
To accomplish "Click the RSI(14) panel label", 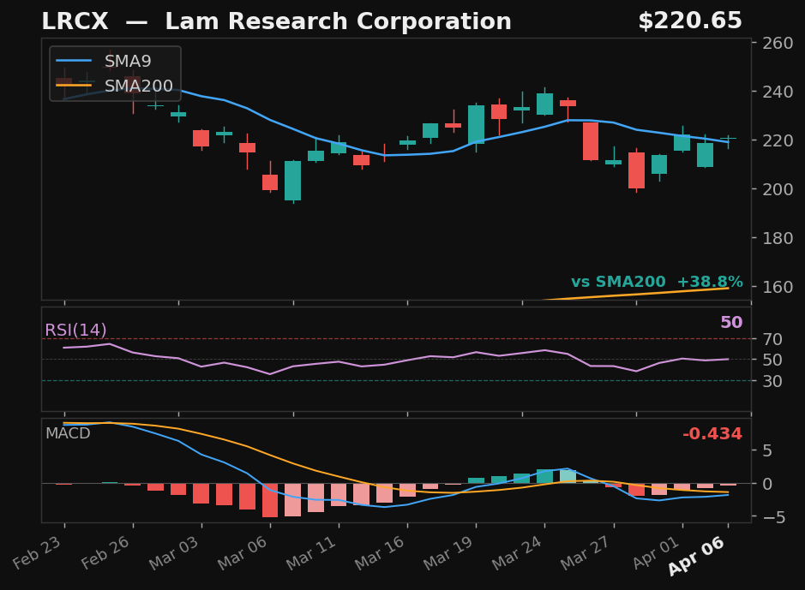I will (x=75, y=330).
